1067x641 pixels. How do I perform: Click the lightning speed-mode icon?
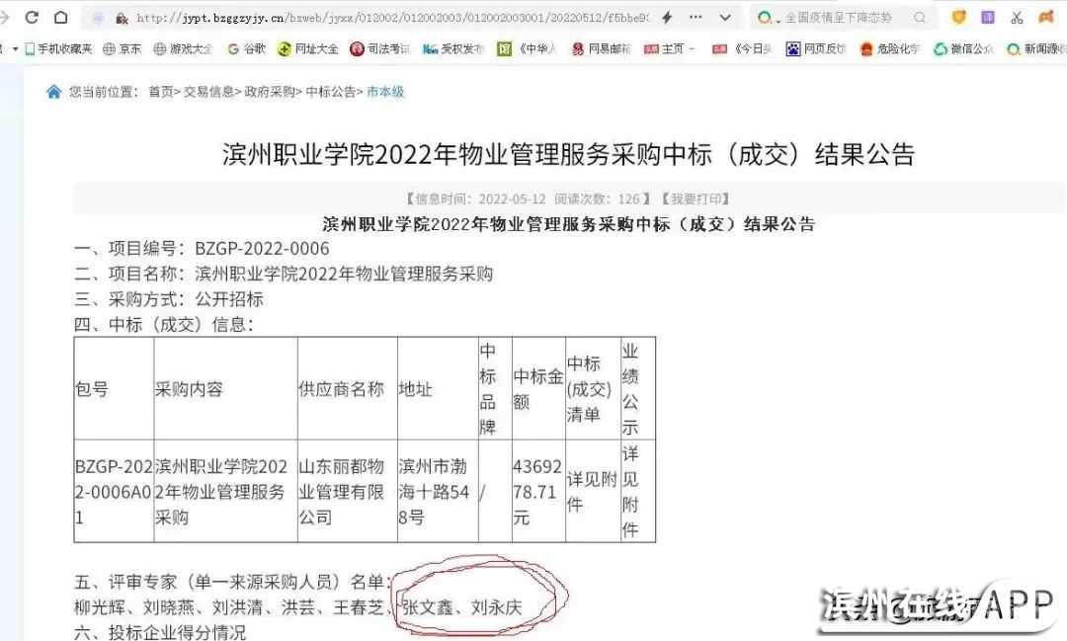tap(667, 18)
